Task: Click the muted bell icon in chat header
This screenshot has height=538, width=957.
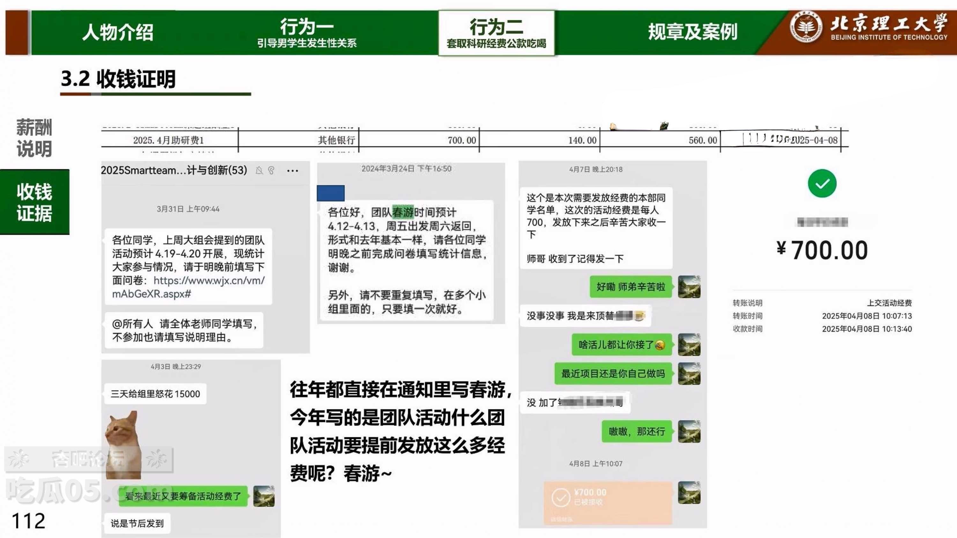Action: click(x=259, y=170)
